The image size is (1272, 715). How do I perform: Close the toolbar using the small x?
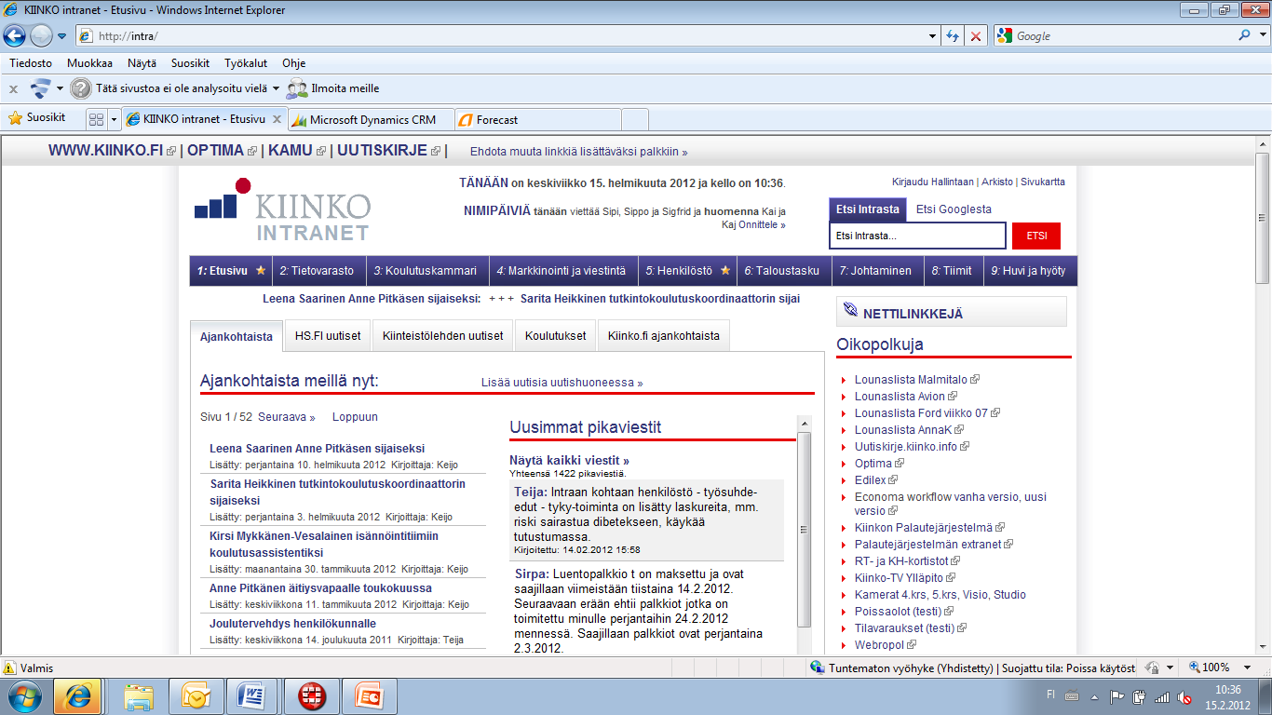click(x=13, y=89)
